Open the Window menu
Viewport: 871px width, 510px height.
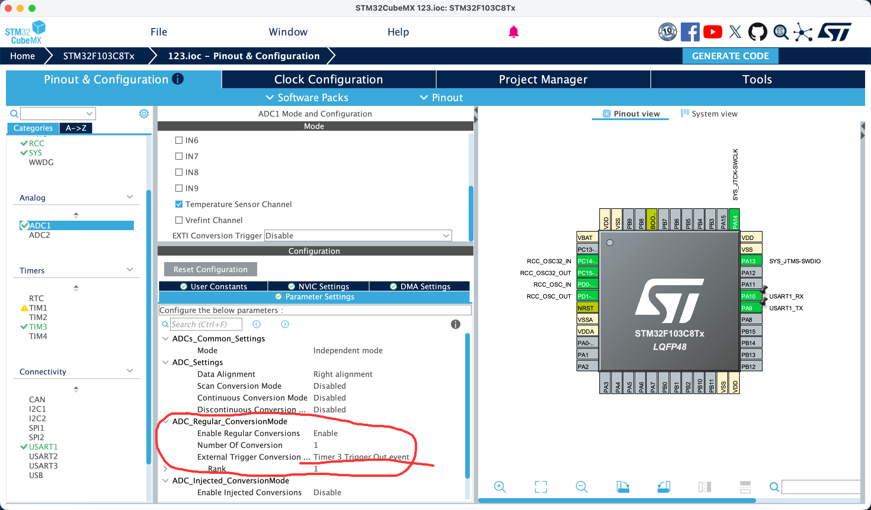288,32
